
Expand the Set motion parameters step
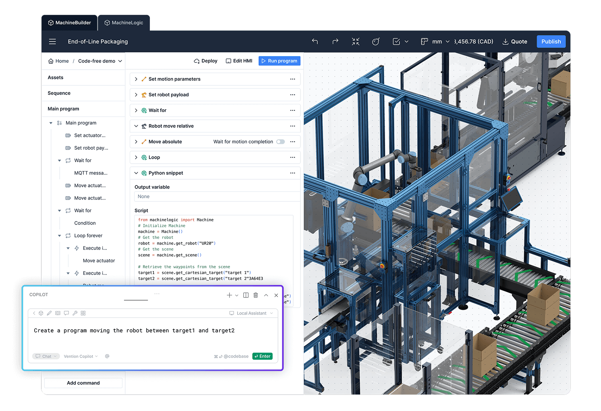136,79
